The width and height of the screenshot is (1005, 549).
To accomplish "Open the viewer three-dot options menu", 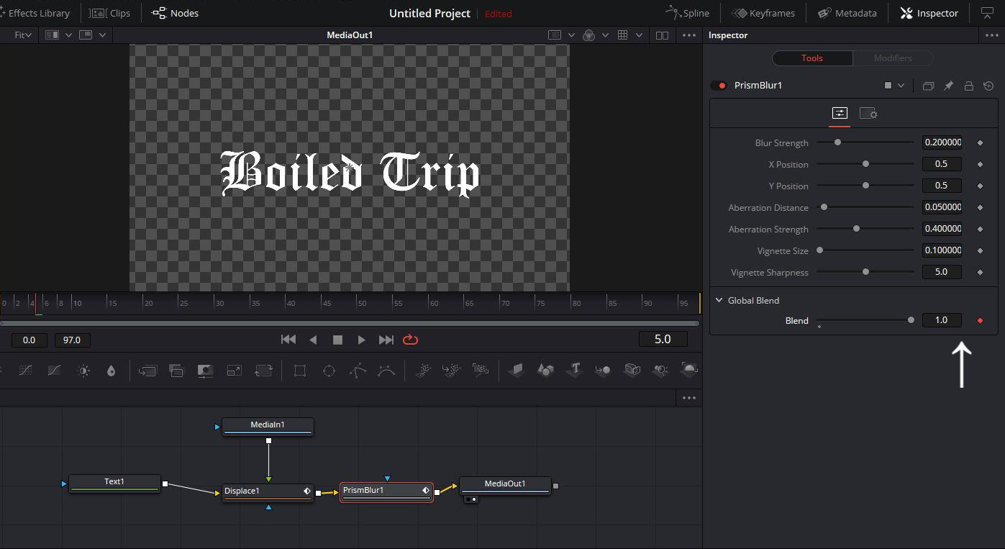I will [688, 35].
